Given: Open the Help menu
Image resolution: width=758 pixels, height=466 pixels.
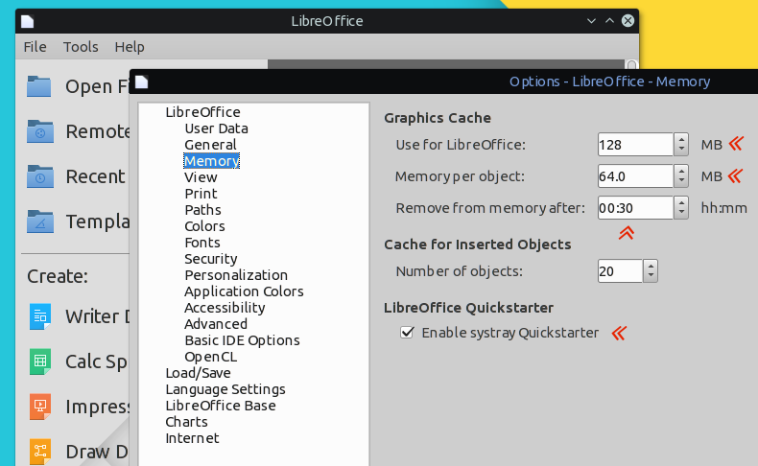Looking at the screenshot, I should coord(130,47).
